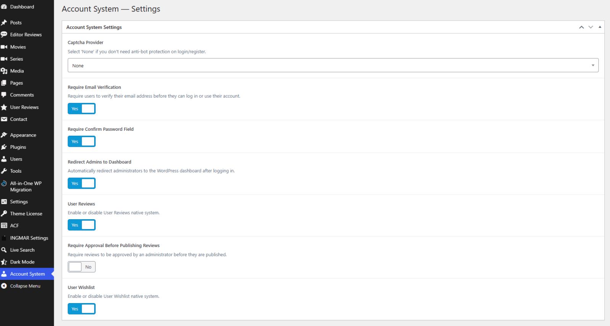The height and width of the screenshot is (326, 610).
Task: Open the Movies menu
Action: click(18, 47)
